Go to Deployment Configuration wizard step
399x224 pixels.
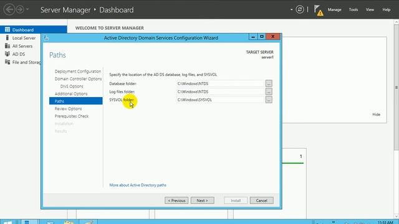pos(77,72)
